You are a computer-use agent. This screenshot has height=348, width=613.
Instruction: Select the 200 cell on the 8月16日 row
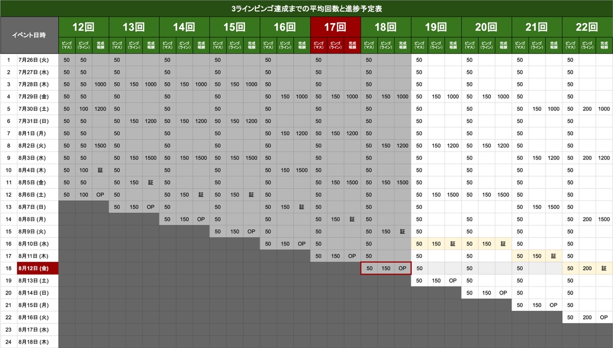point(587,317)
